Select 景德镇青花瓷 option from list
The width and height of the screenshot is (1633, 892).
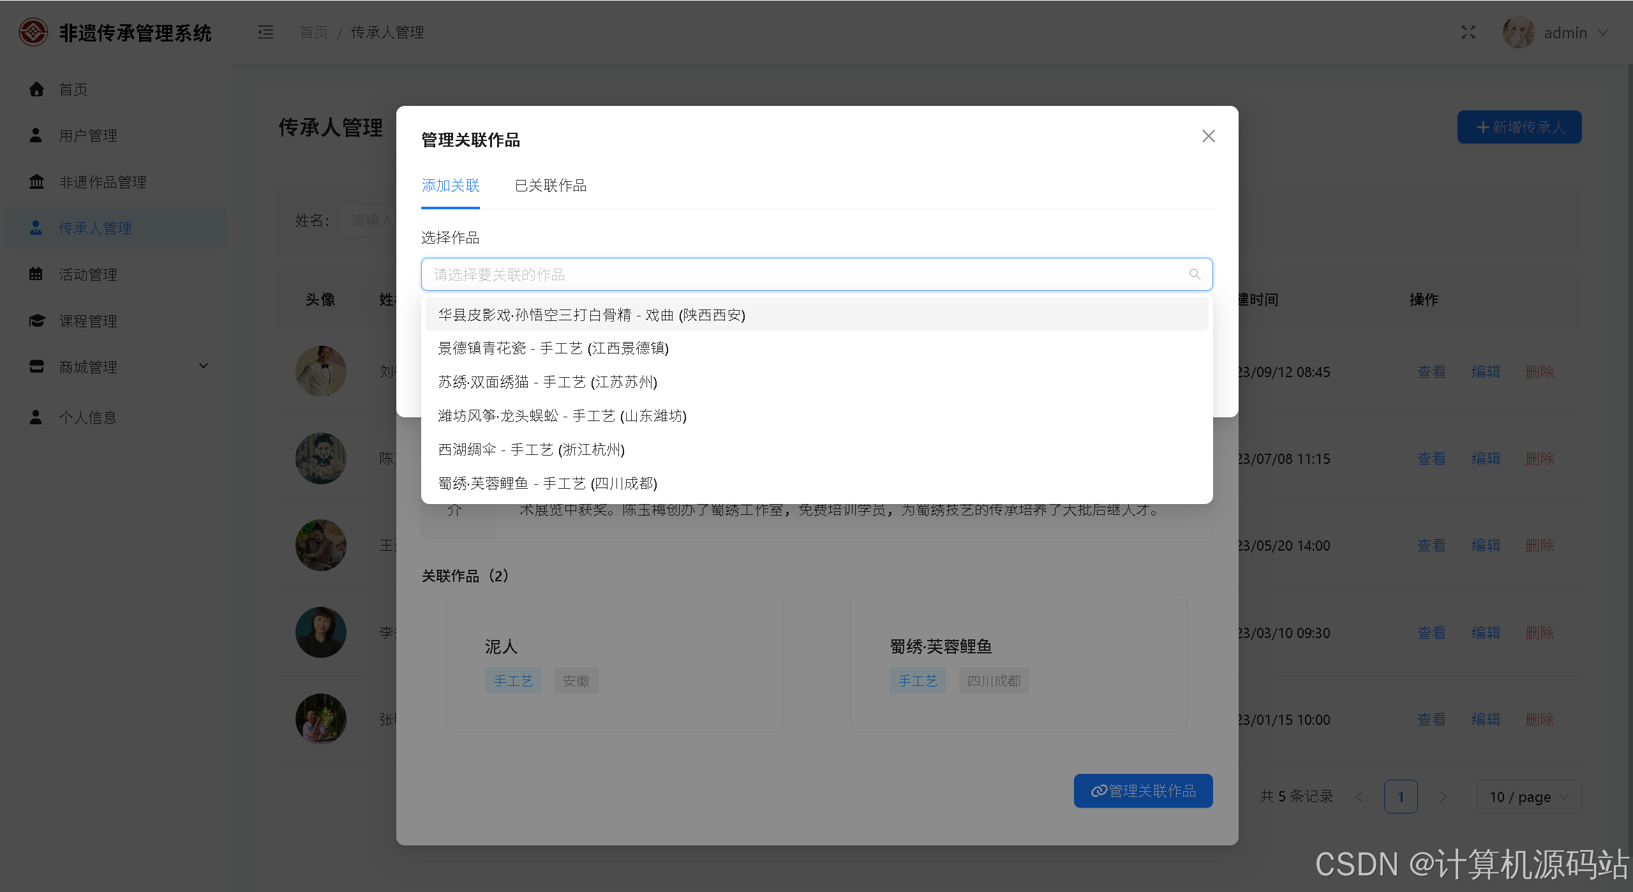point(553,348)
